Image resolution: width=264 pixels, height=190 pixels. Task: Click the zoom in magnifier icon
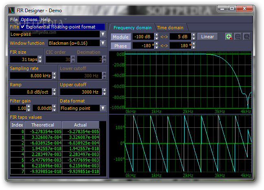[x=229, y=37]
